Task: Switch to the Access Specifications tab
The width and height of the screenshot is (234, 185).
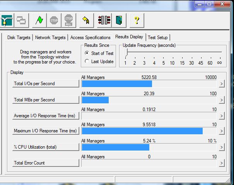Action: point(90,38)
